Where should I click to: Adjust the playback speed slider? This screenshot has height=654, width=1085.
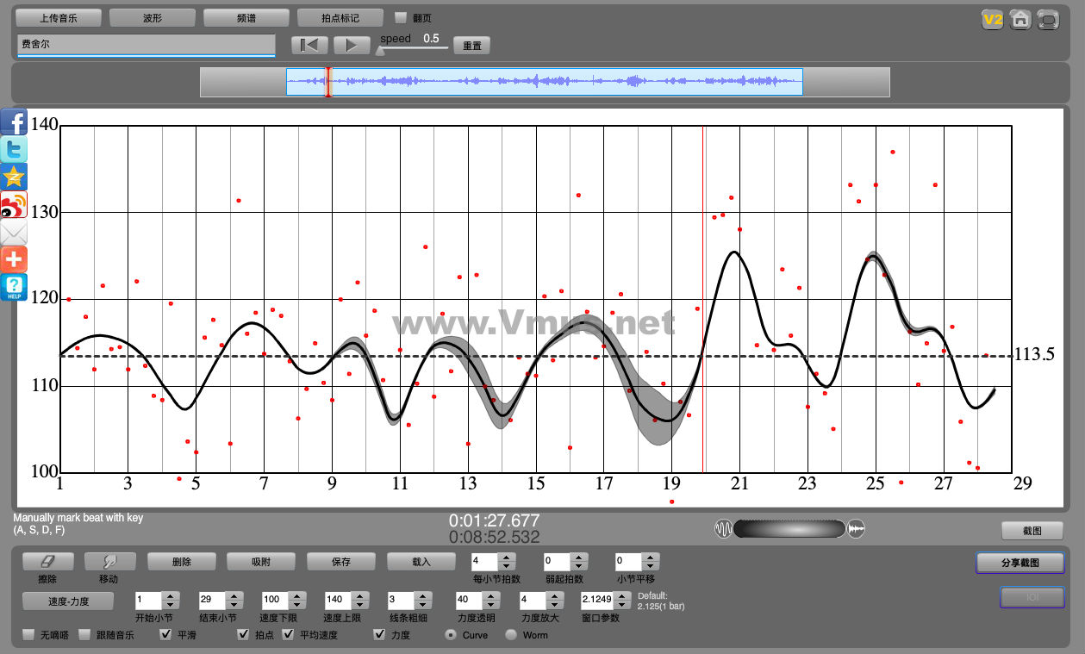380,50
